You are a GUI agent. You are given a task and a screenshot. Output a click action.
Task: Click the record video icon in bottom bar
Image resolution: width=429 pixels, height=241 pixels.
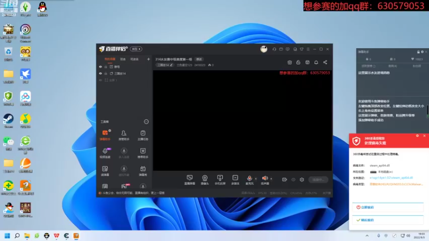pos(285,179)
